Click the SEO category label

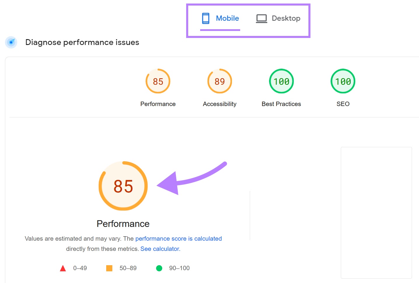coord(343,104)
